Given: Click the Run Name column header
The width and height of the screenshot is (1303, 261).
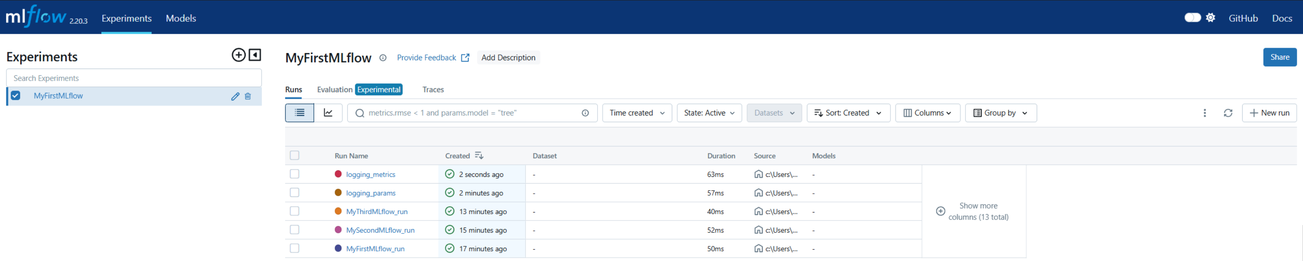Looking at the screenshot, I should coord(351,156).
